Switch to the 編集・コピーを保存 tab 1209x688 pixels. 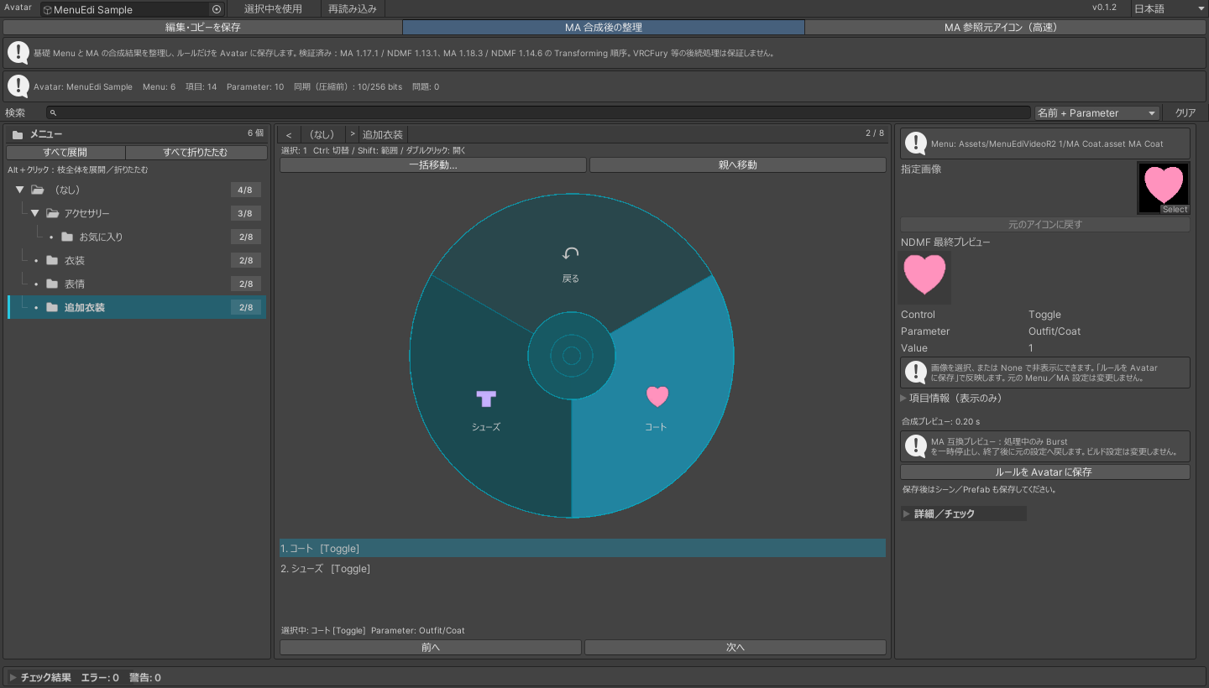pyautogui.click(x=203, y=27)
